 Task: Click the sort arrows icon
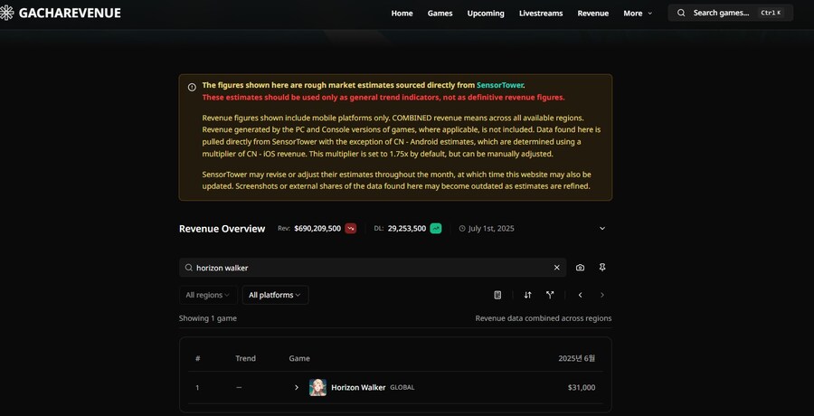pos(527,295)
